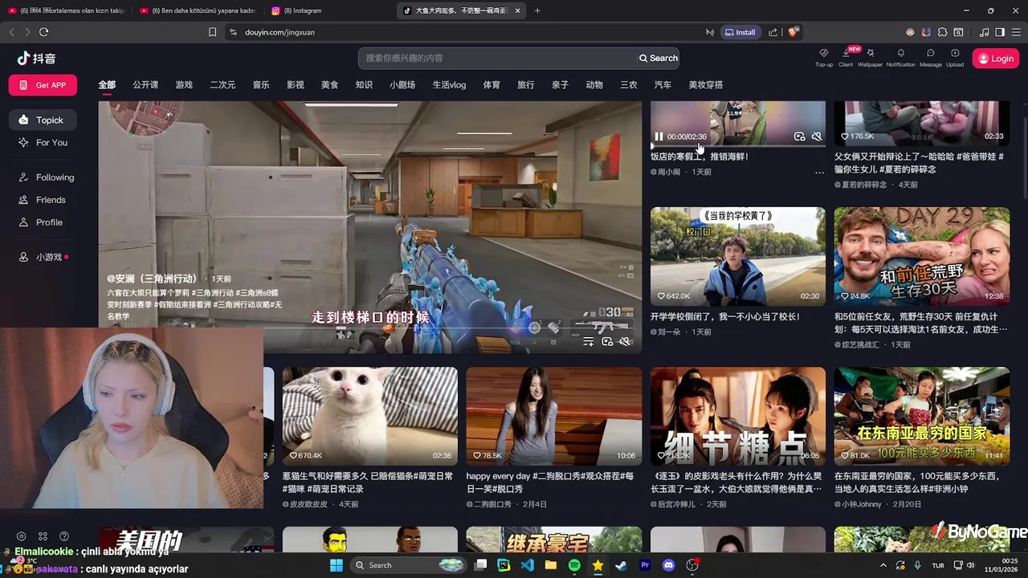Click author link @小钟Johnny

pos(858,504)
